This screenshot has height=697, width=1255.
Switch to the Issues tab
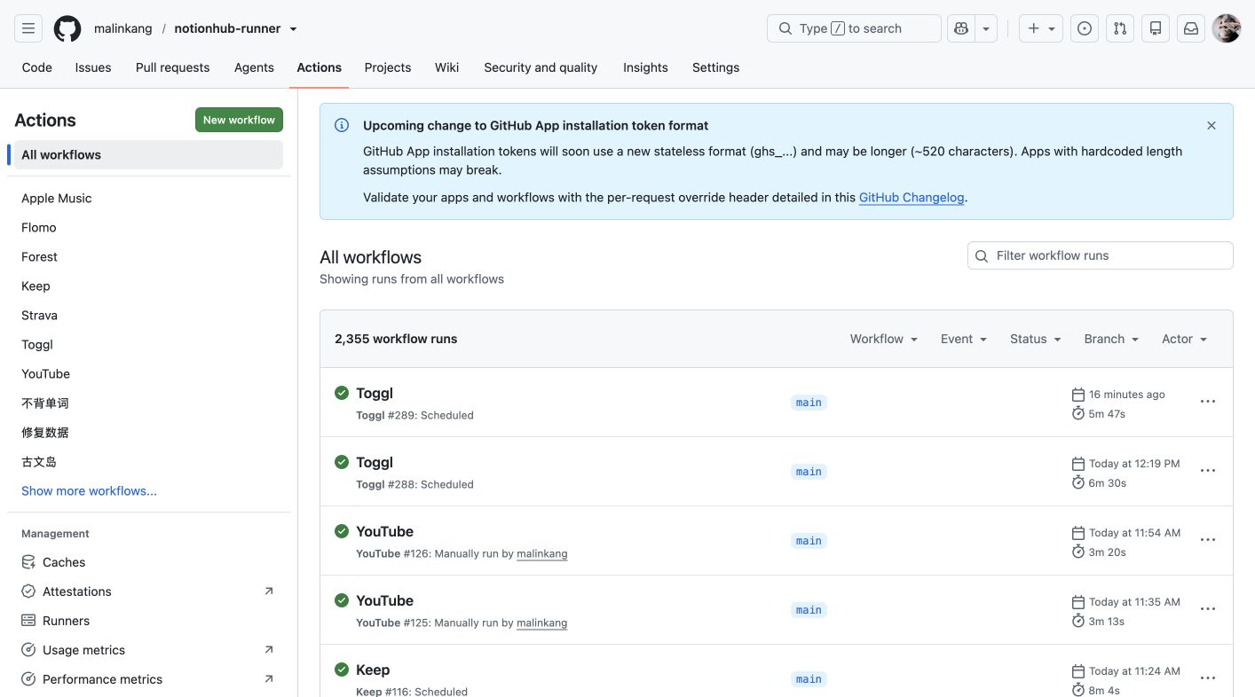[x=93, y=67]
